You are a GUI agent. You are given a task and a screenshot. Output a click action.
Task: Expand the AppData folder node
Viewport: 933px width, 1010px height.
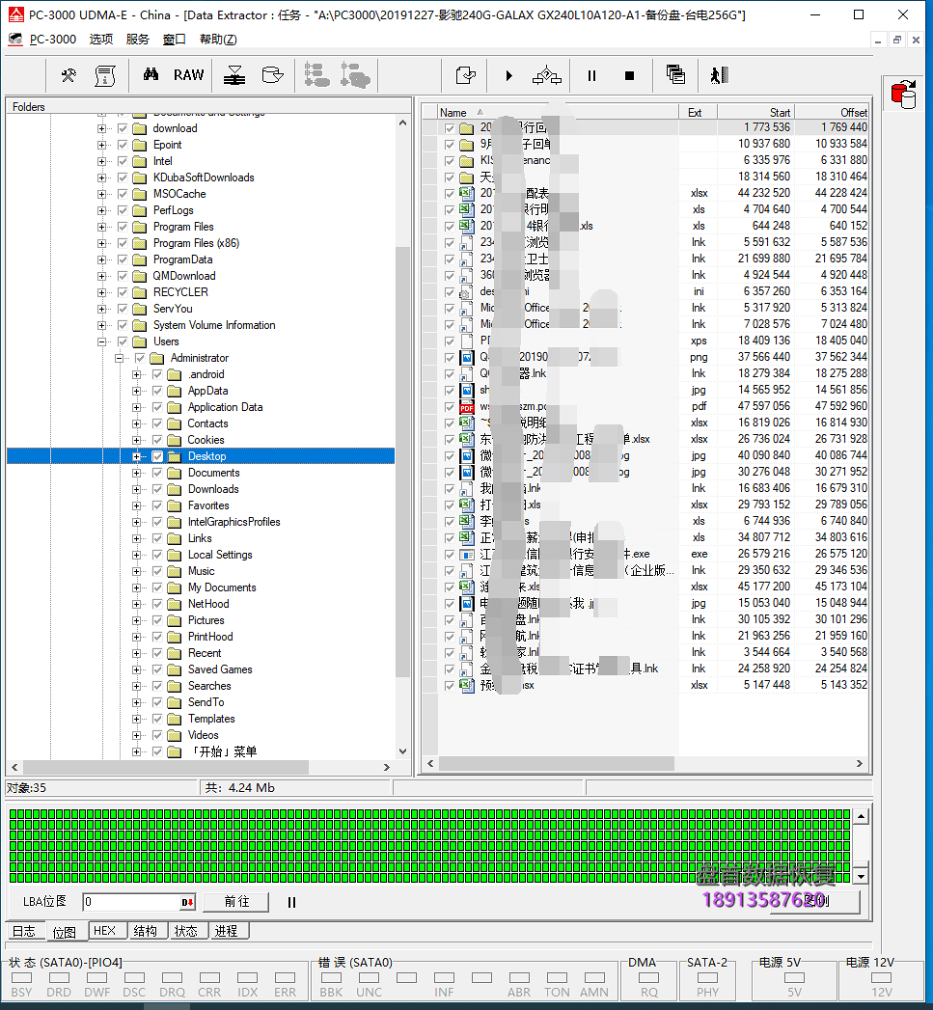click(x=137, y=391)
